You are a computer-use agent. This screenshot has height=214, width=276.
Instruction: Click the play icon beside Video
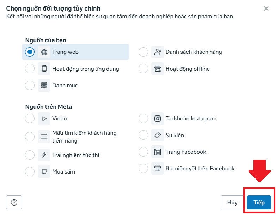tap(44, 119)
